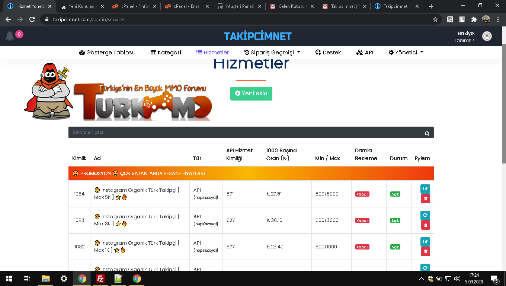Toggle Kapalı drip-feed badge for service 1083

coord(362,220)
